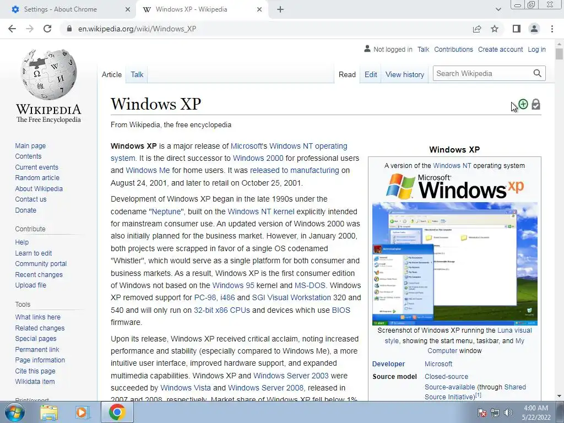Click the address bar URL

137,29
